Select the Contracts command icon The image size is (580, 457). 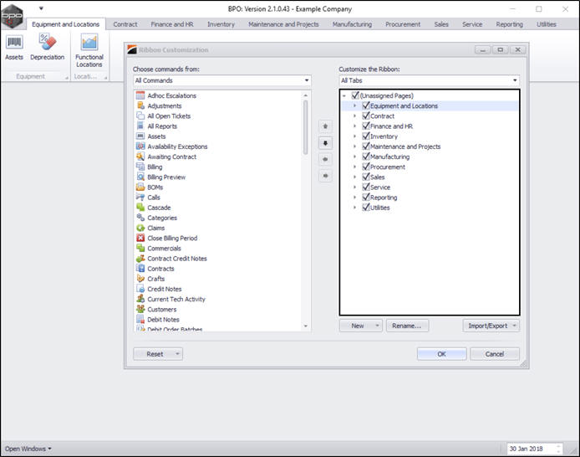tap(140, 269)
